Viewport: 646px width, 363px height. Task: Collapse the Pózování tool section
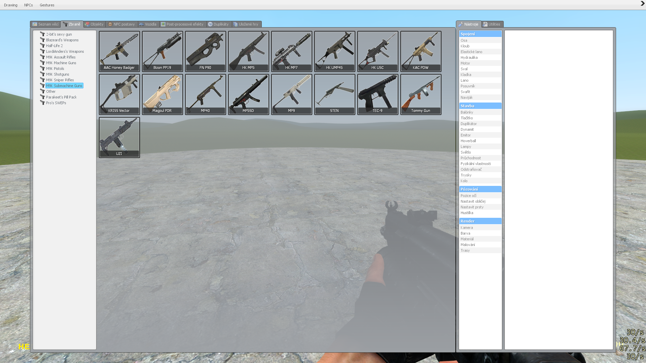[x=480, y=189]
